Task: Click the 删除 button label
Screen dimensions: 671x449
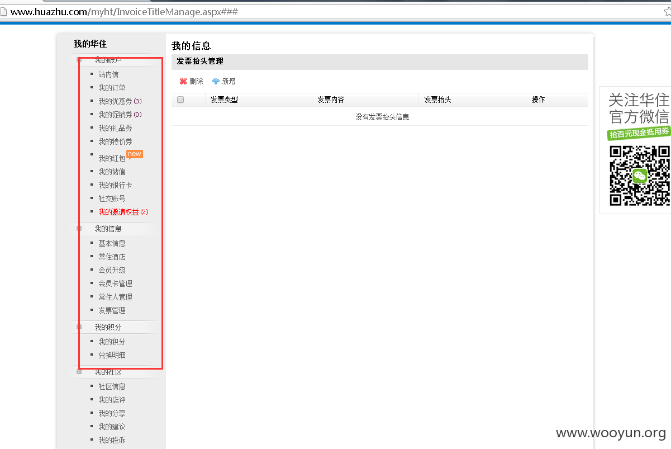Action: point(196,81)
